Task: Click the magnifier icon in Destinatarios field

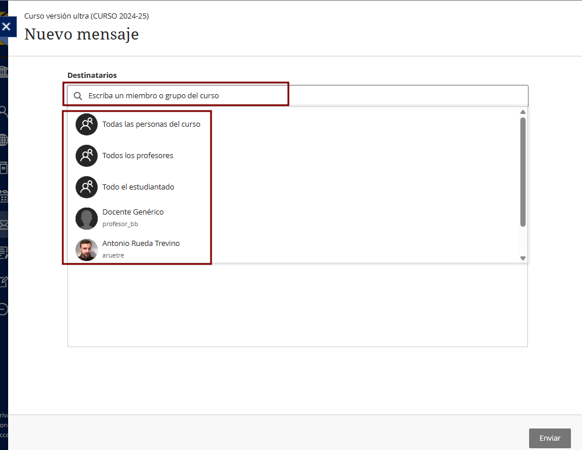Action: (x=78, y=96)
